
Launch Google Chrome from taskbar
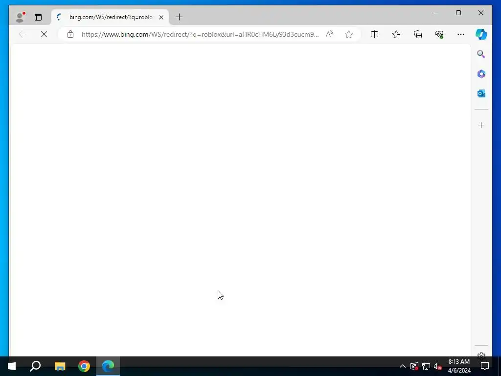pyautogui.click(x=84, y=366)
